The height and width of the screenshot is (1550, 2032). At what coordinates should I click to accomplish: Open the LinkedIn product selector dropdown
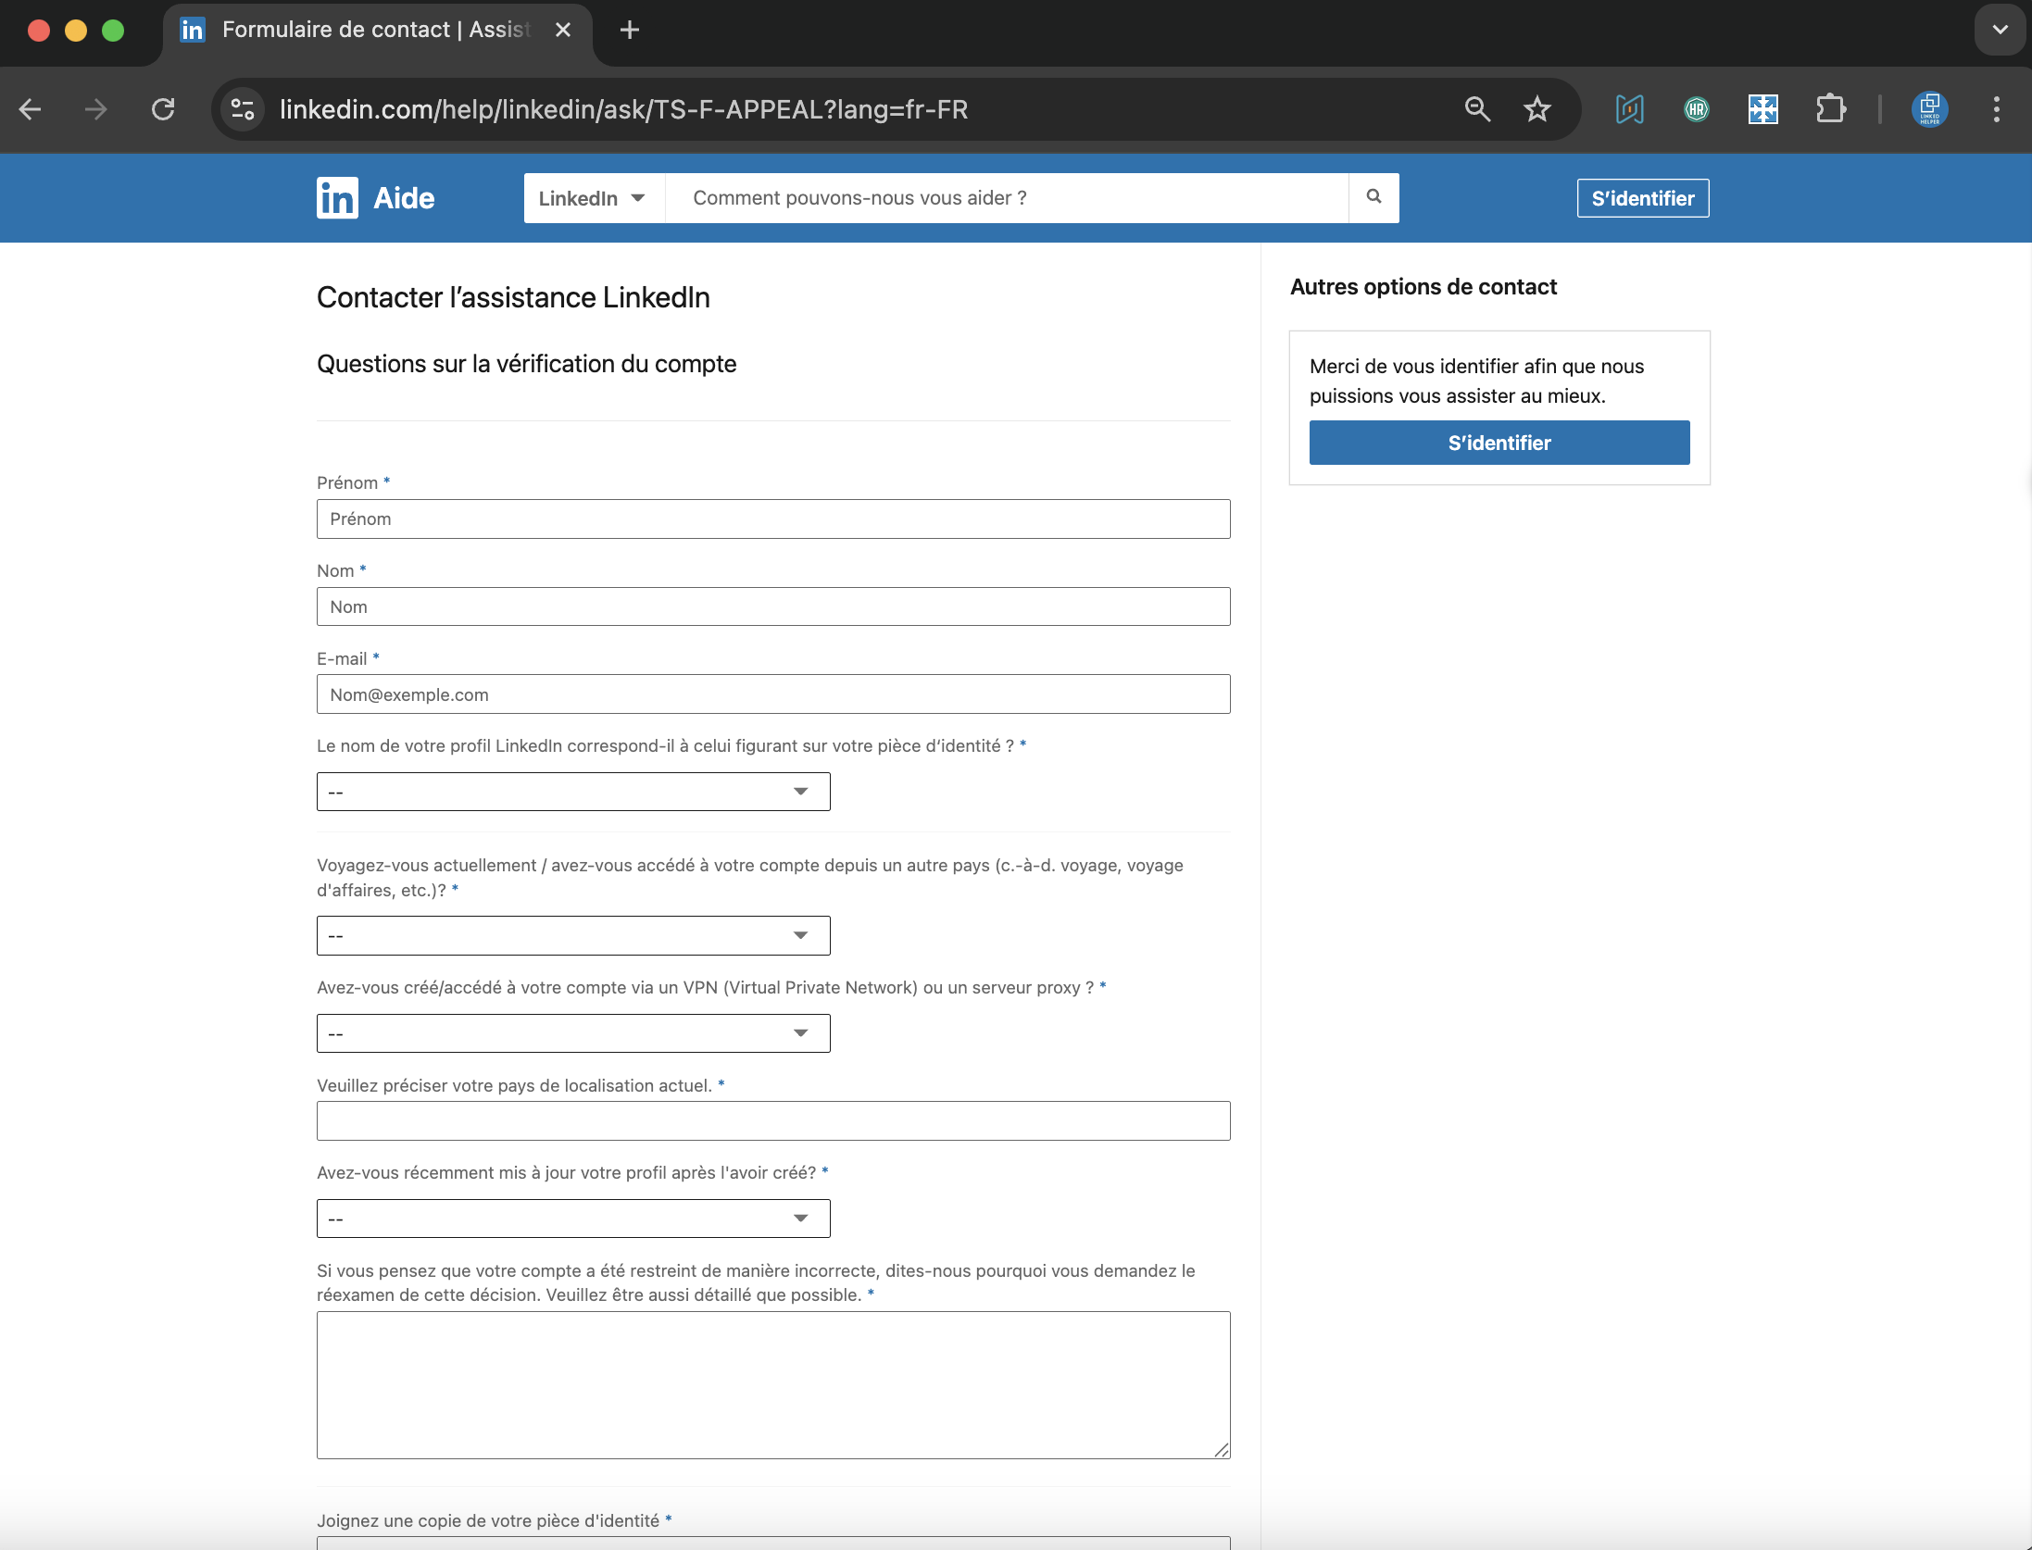(x=593, y=198)
